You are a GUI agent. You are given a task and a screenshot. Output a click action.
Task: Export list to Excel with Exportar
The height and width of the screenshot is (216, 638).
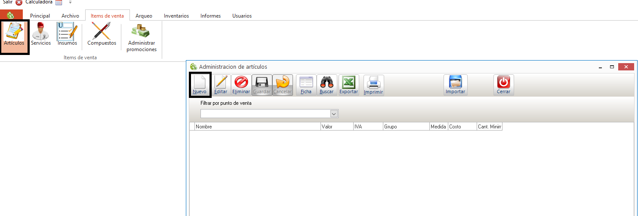(348, 85)
